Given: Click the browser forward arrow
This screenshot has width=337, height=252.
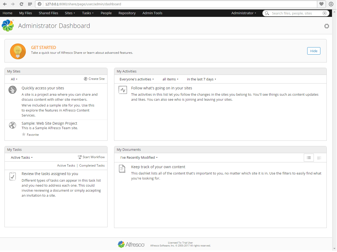Looking at the screenshot, I should (x=13, y=4).
